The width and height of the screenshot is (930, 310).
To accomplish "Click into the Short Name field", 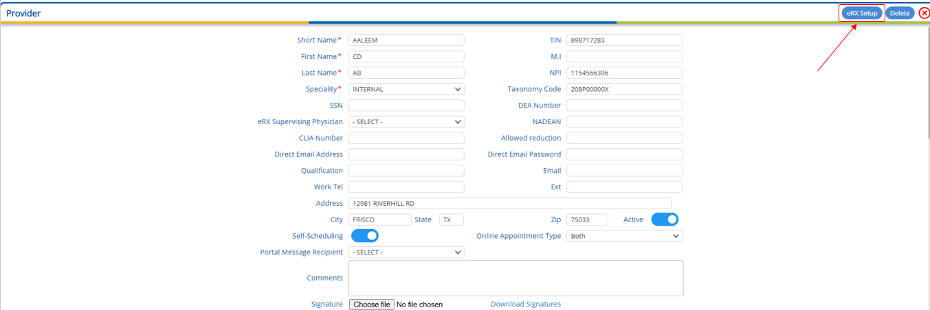I will tap(406, 40).
